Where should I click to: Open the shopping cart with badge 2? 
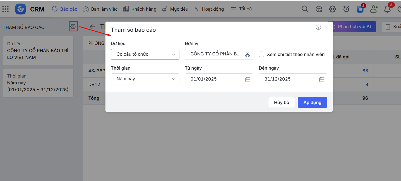click(x=360, y=9)
